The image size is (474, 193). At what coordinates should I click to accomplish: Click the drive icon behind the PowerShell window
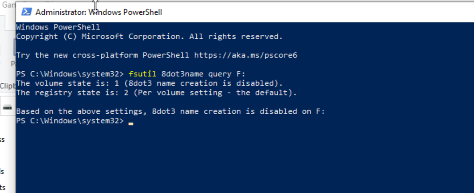pos(7,107)
